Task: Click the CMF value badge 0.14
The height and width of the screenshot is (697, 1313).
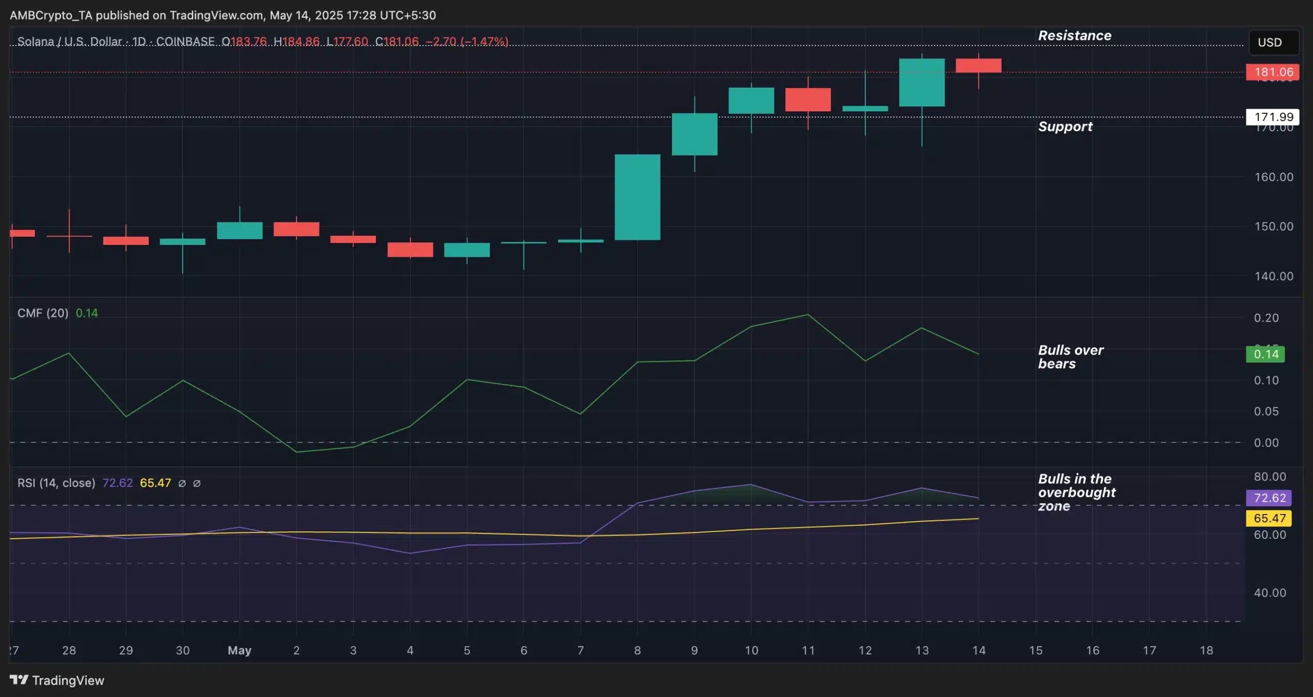Action: tap(1265, 354)
